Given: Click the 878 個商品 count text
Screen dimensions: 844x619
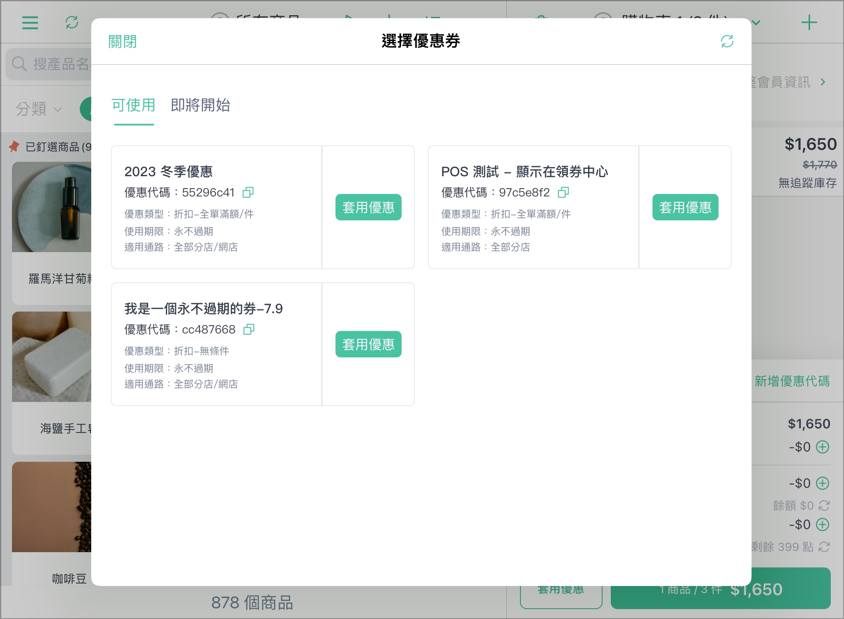Looking at the screenshot, I should [x=252, y=602].
